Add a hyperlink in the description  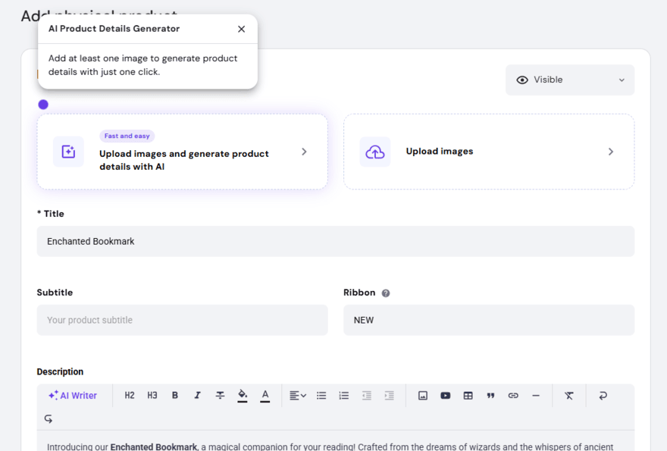[513, 395]
